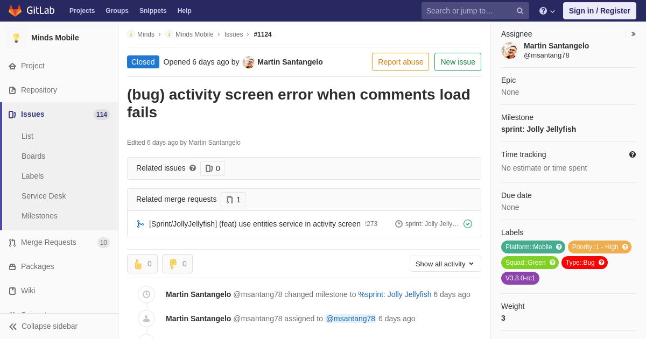Screen dimensions: 646x339
Task: Click the search magnifier icon
Action: (520, 11)
